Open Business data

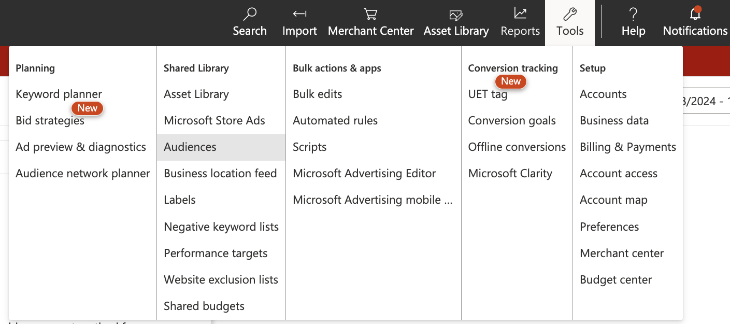(x=614, y=120)
